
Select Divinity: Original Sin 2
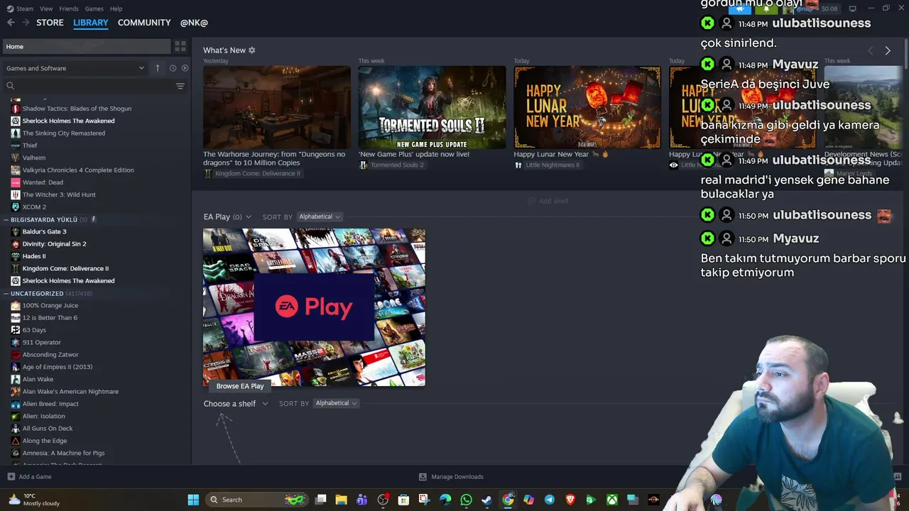point(54,243)
